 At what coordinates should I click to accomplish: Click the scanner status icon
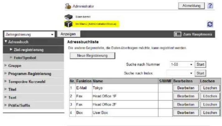coord(69,17)
